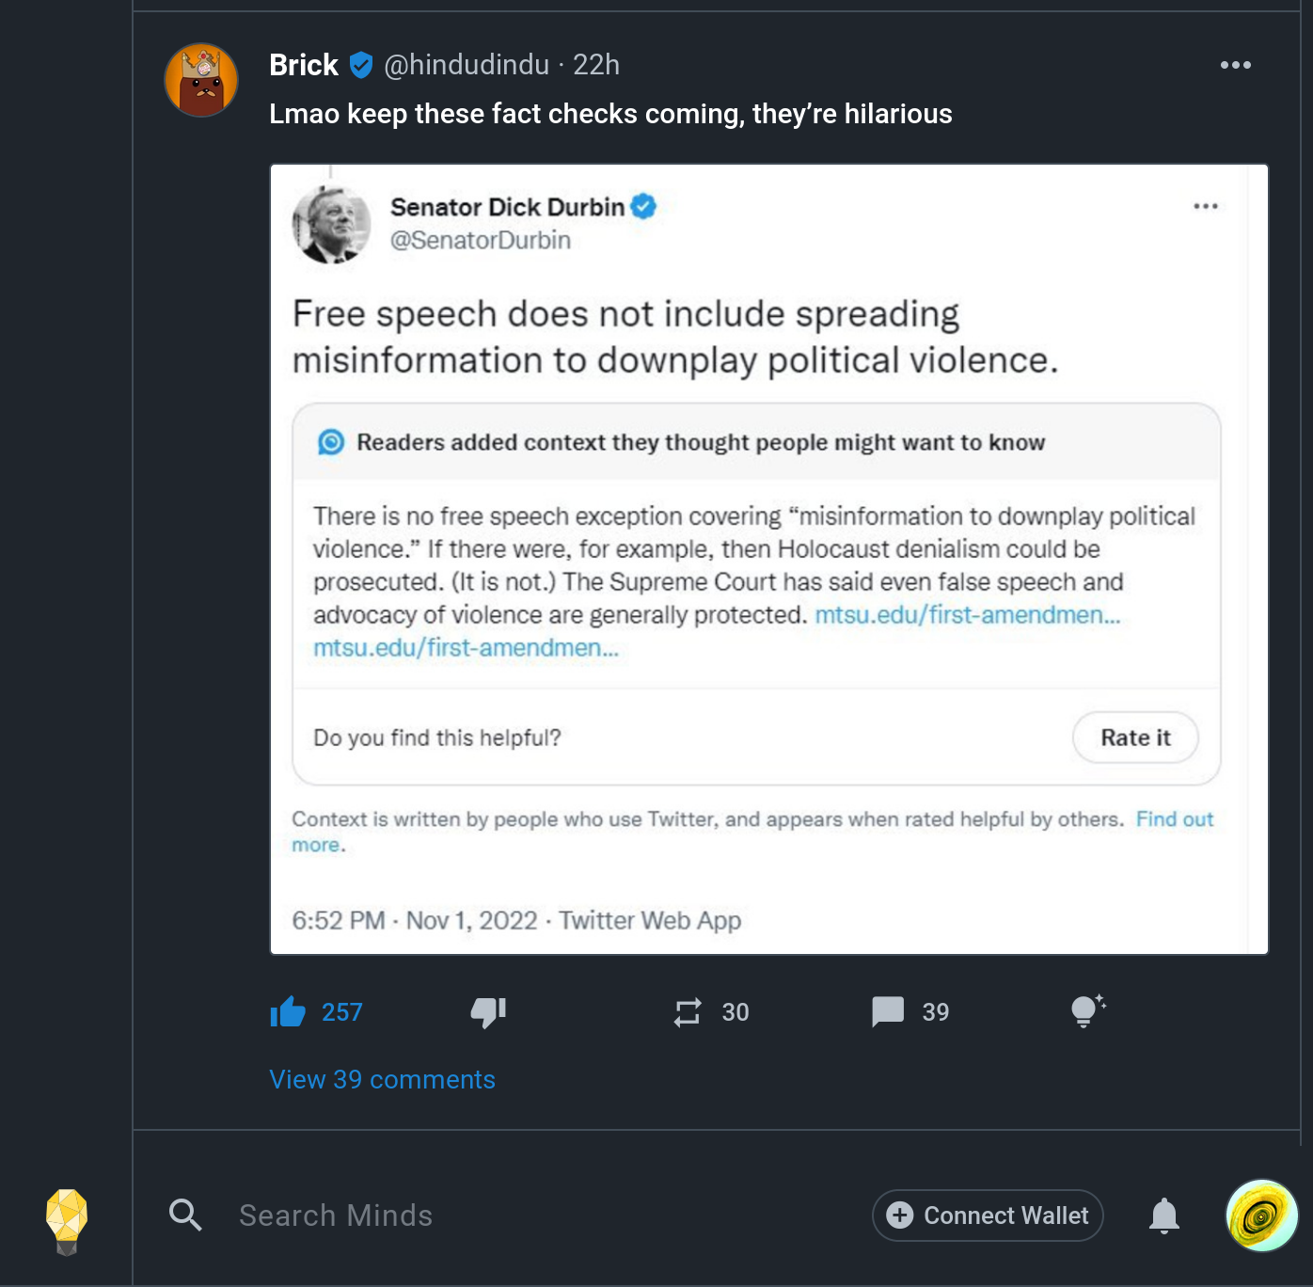Click the boost lightbulb icon on the post
The image size is (1313, 1287).
click(x=1087, y=1011)
